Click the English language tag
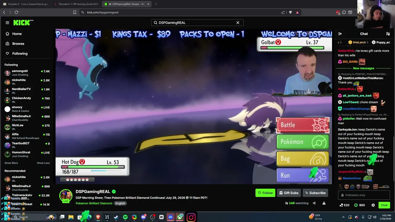 tap(120, 203)
